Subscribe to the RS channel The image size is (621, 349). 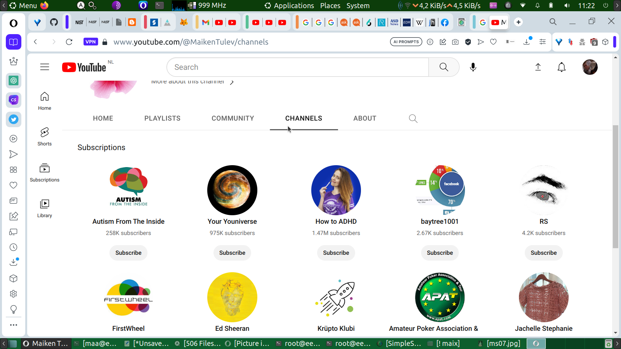tap(544, 253)
